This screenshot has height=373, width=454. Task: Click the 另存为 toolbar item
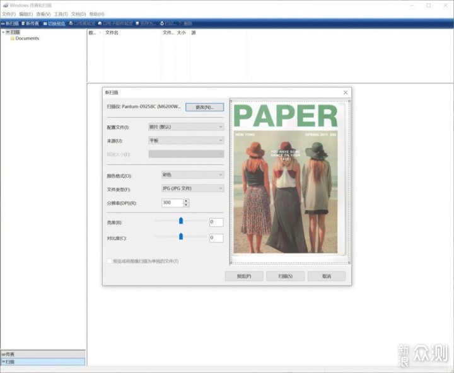146,23
